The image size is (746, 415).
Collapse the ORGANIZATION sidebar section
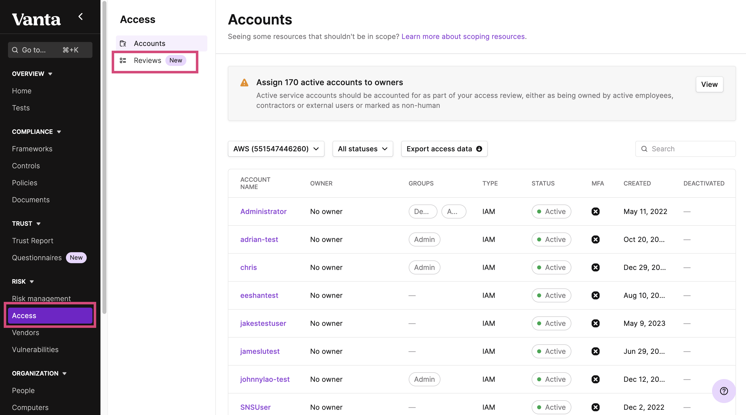click(x=39, y=373)
